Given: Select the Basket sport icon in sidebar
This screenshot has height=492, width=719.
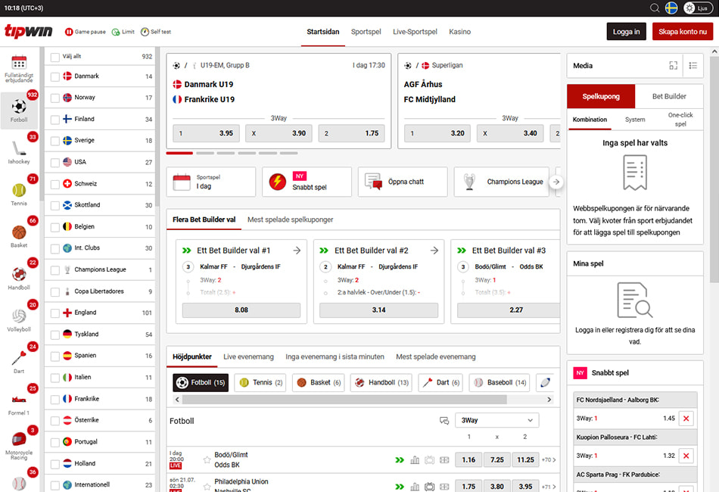Looking at the screenshot, I should coord(19,236).
